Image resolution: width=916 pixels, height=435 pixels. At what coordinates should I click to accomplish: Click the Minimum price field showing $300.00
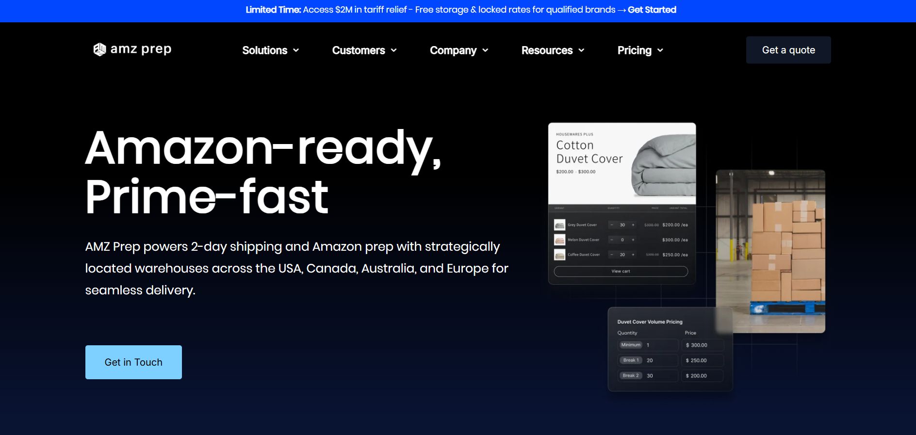(x=703, y=345)
